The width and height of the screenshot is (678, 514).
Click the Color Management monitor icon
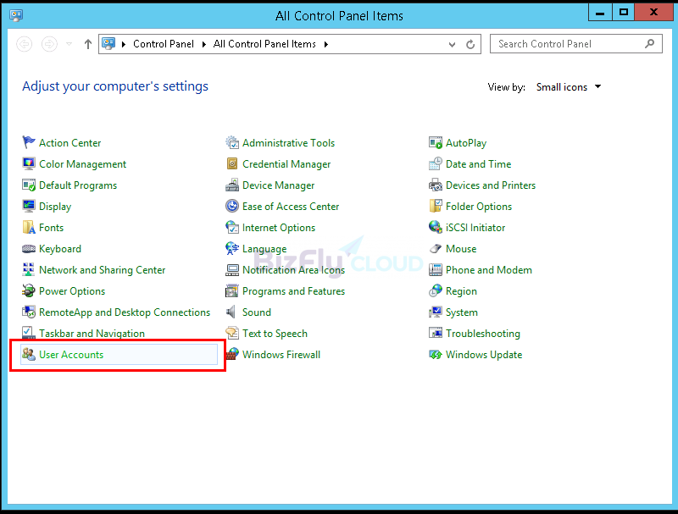(x=29, y=163)
